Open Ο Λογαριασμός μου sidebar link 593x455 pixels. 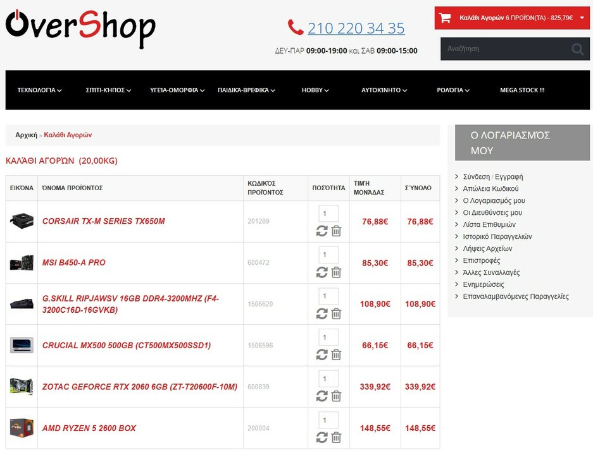tap(494, 200)
